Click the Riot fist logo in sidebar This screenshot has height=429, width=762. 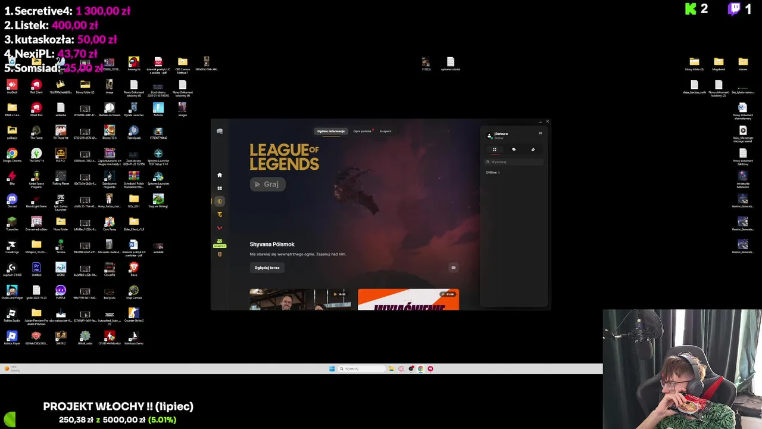[x=219, y=131]
